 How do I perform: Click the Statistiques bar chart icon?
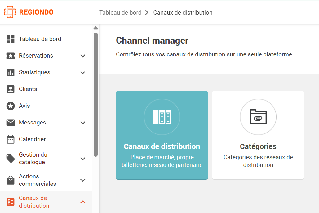point(11,72)
